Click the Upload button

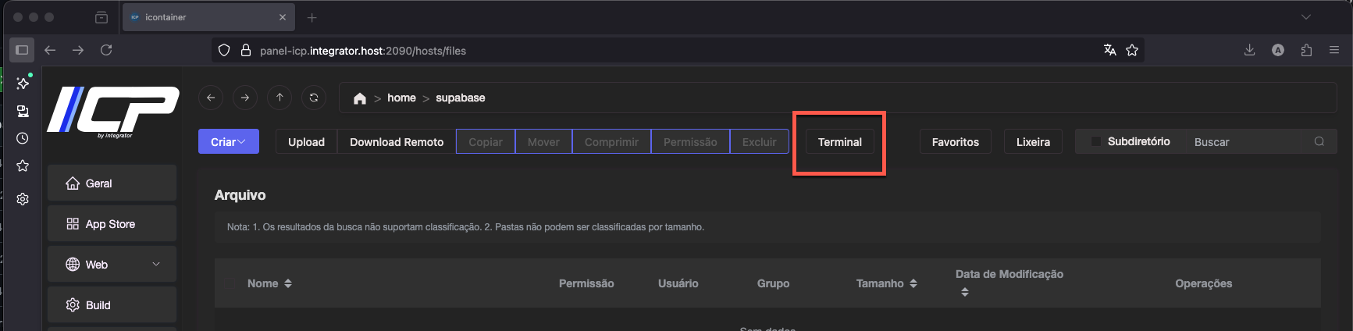[x=306, y=141]
